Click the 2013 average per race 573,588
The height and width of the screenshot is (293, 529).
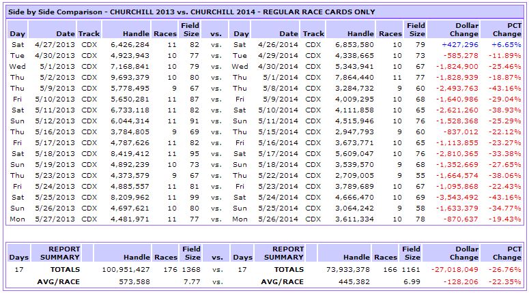click(x=134, y=281)
